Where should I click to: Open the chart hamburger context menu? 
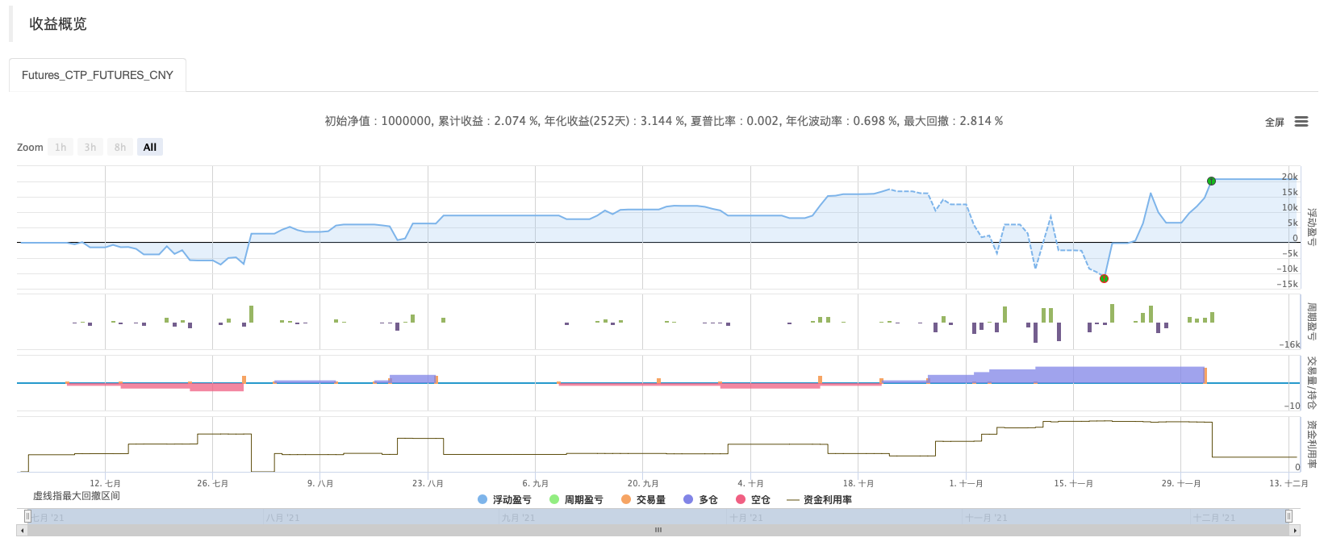(x=1301, y=122)
